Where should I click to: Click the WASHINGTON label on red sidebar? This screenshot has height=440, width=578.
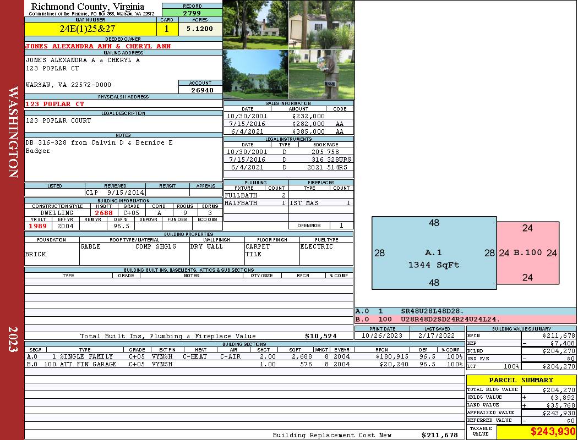13,131
